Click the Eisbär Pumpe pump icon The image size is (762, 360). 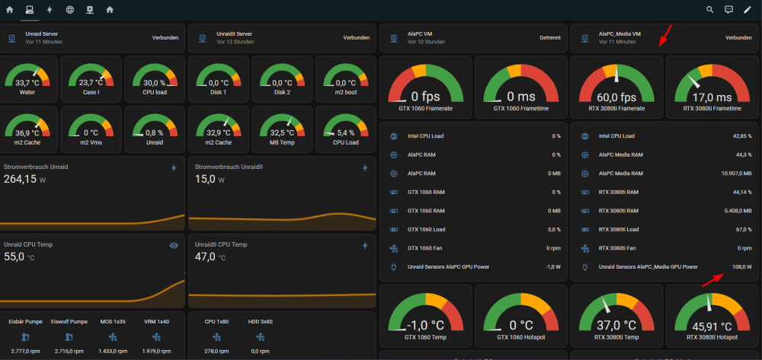click(x=26, y=336)
